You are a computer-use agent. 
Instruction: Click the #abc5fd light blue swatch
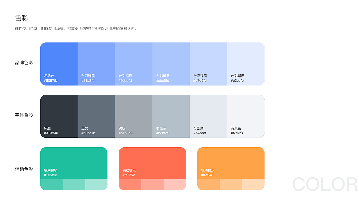[171, 64]
